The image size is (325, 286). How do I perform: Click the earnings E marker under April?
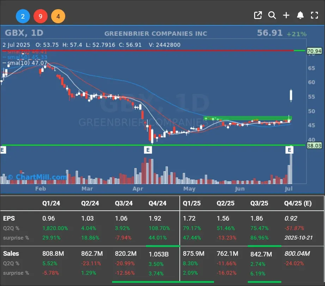(x=148, y=150)
